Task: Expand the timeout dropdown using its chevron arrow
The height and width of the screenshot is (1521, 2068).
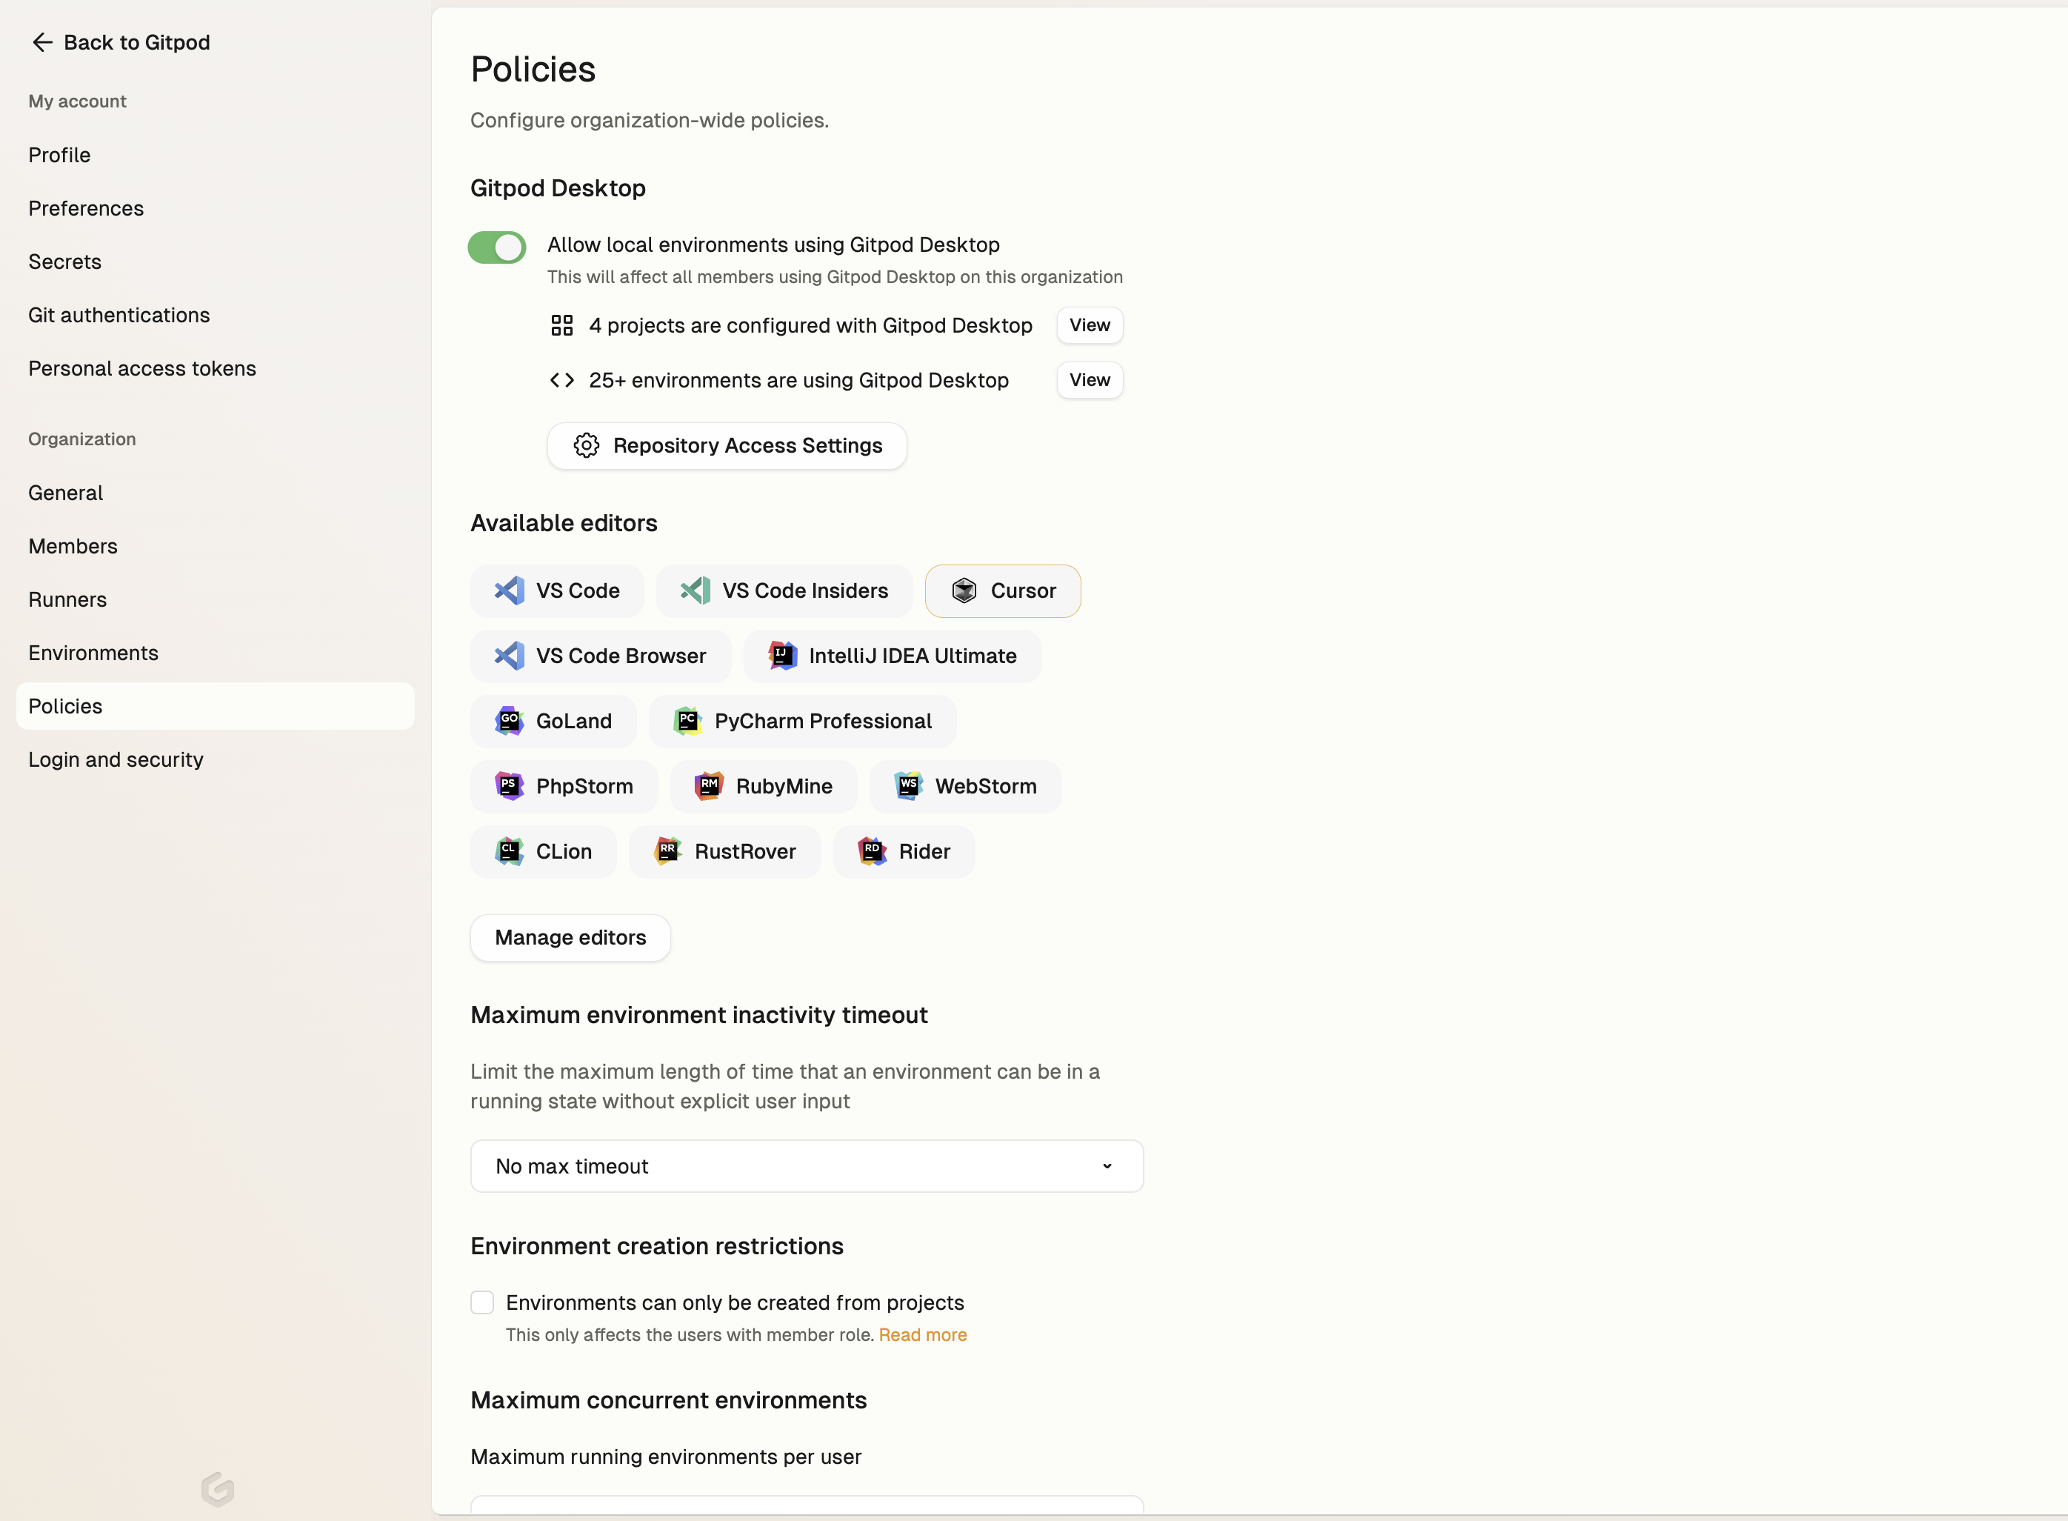Action: tap(1107, 1167)
